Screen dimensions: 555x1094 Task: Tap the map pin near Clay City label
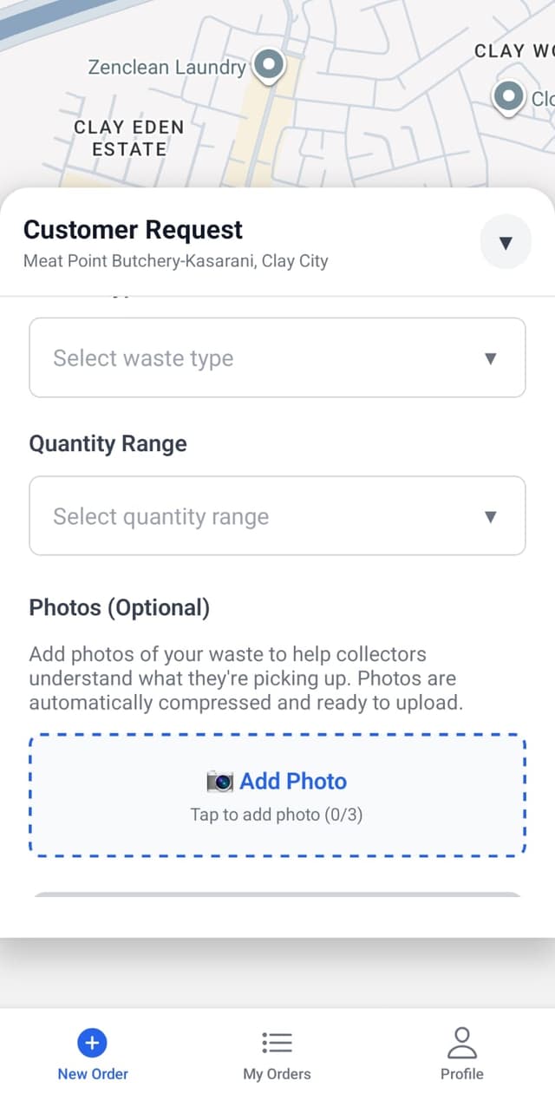[x=507, y=97]
